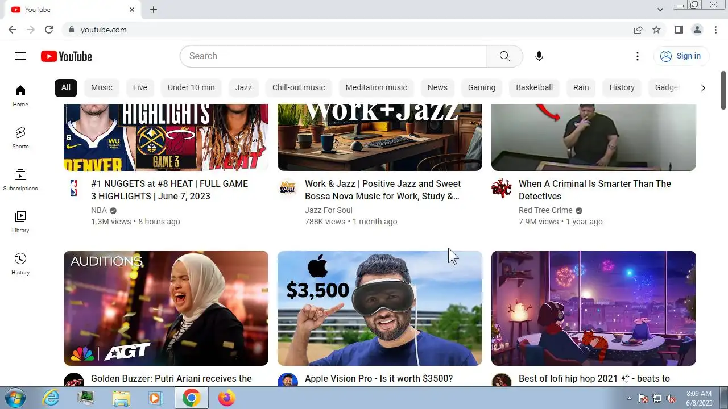Click the Jazz For Soul channel avatar
728x409 pixels.
[x=288, y=188]
